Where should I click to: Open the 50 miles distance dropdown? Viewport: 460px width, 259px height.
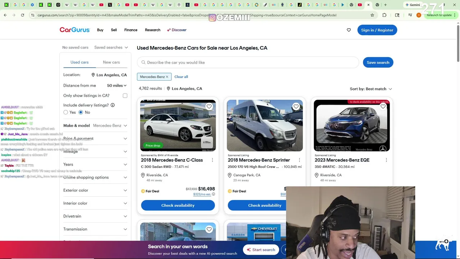pyautogui.click(x=117, y=86)
